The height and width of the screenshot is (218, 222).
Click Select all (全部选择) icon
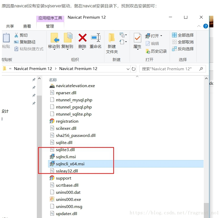click(174, 35)
